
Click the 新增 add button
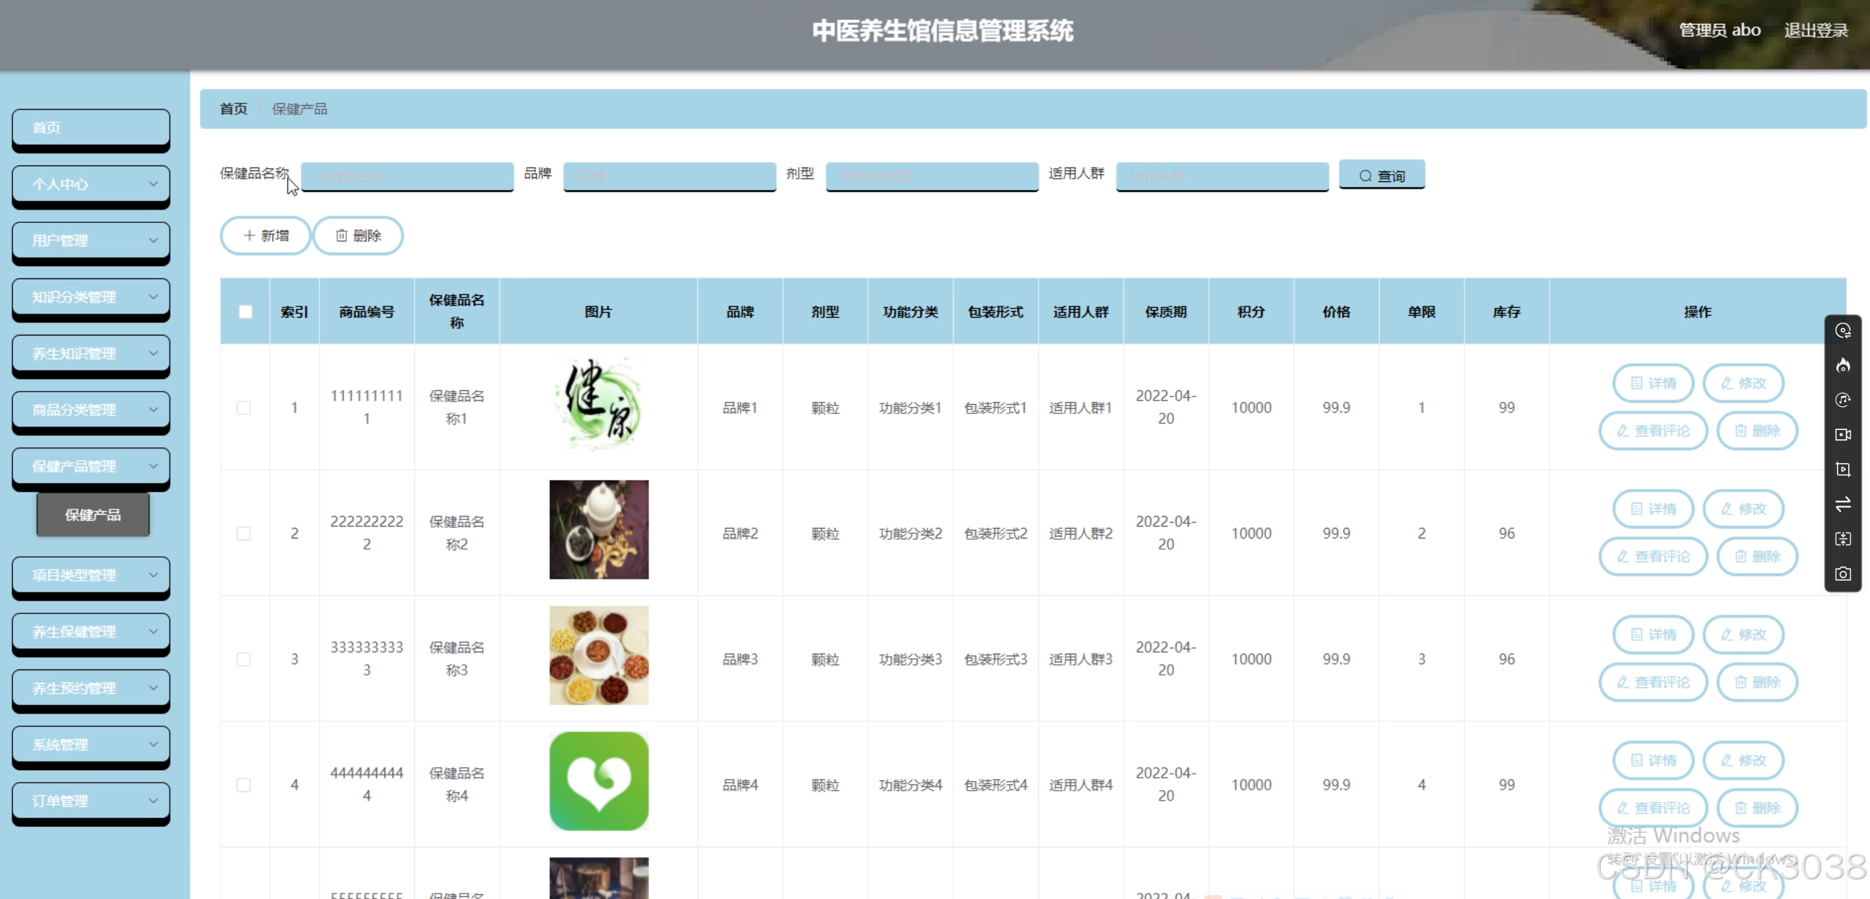point(266,235)
